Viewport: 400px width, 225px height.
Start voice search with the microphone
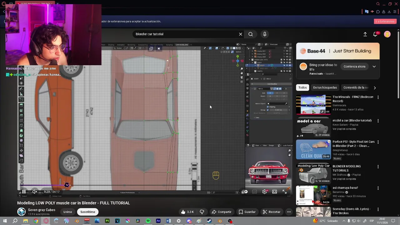(265, 34)
